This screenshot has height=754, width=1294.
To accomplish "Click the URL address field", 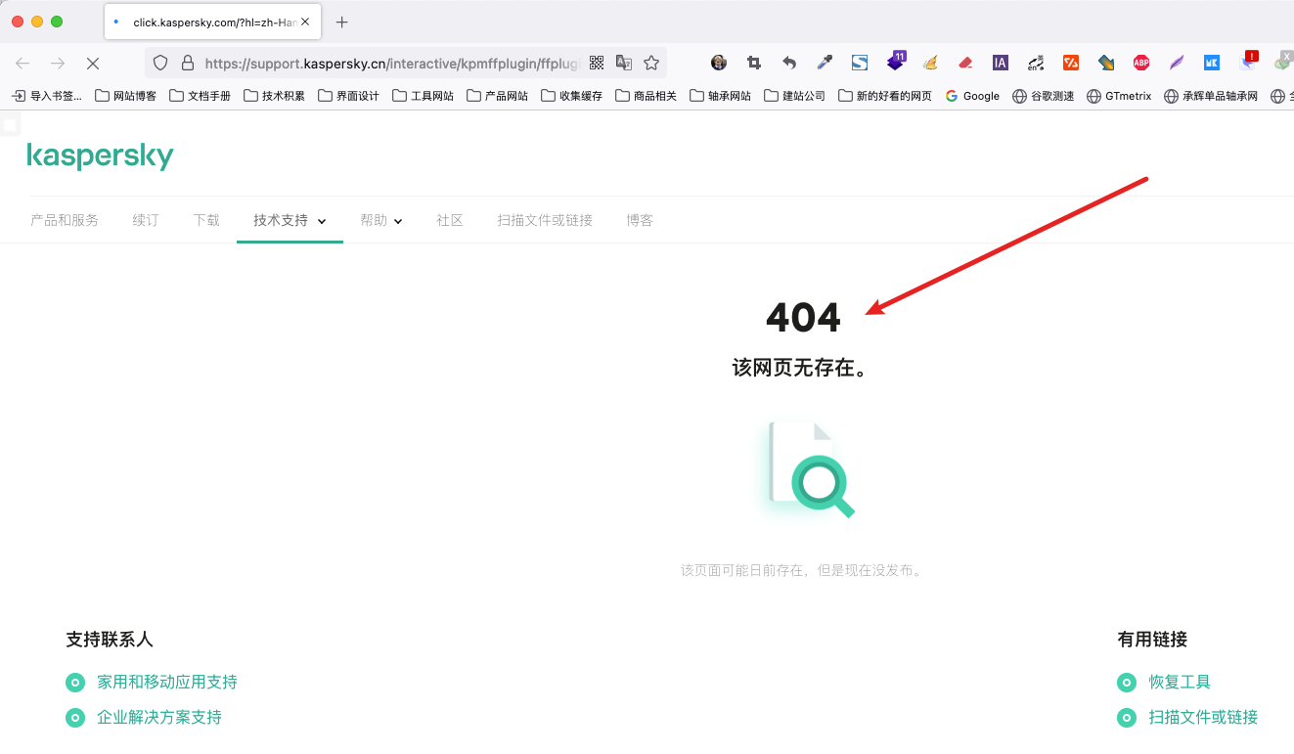I will (x=391, y=63).
